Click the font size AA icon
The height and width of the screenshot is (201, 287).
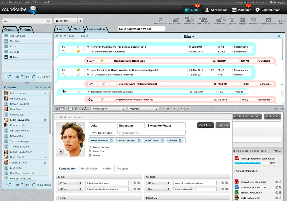click(84, 109)
